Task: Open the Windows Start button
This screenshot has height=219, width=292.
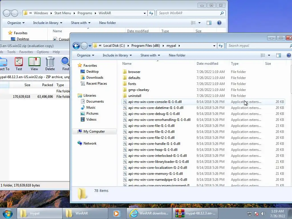Action: click(7, 213)
